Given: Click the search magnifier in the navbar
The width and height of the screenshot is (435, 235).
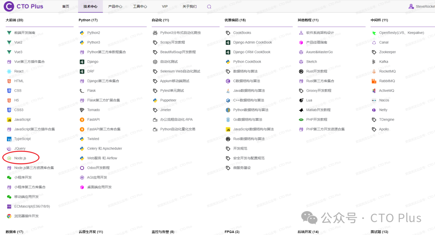Looking at the screenshot, I should 209,6.
